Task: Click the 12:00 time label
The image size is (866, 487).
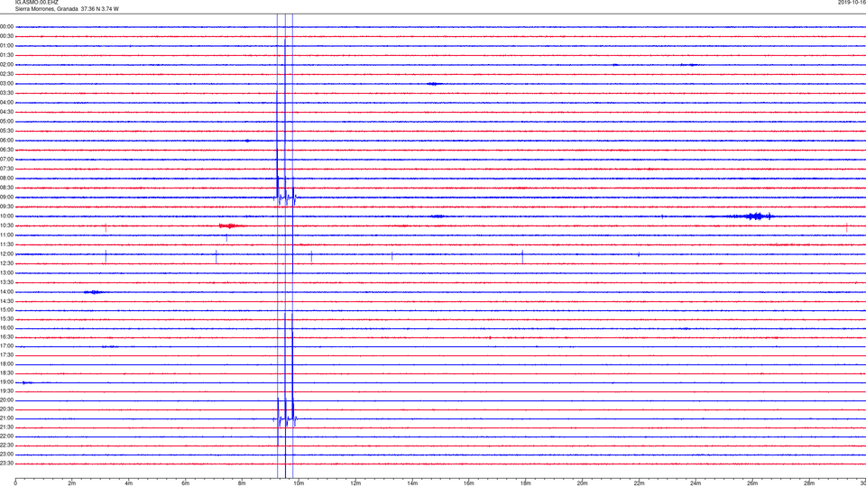Action: (6, 254)
